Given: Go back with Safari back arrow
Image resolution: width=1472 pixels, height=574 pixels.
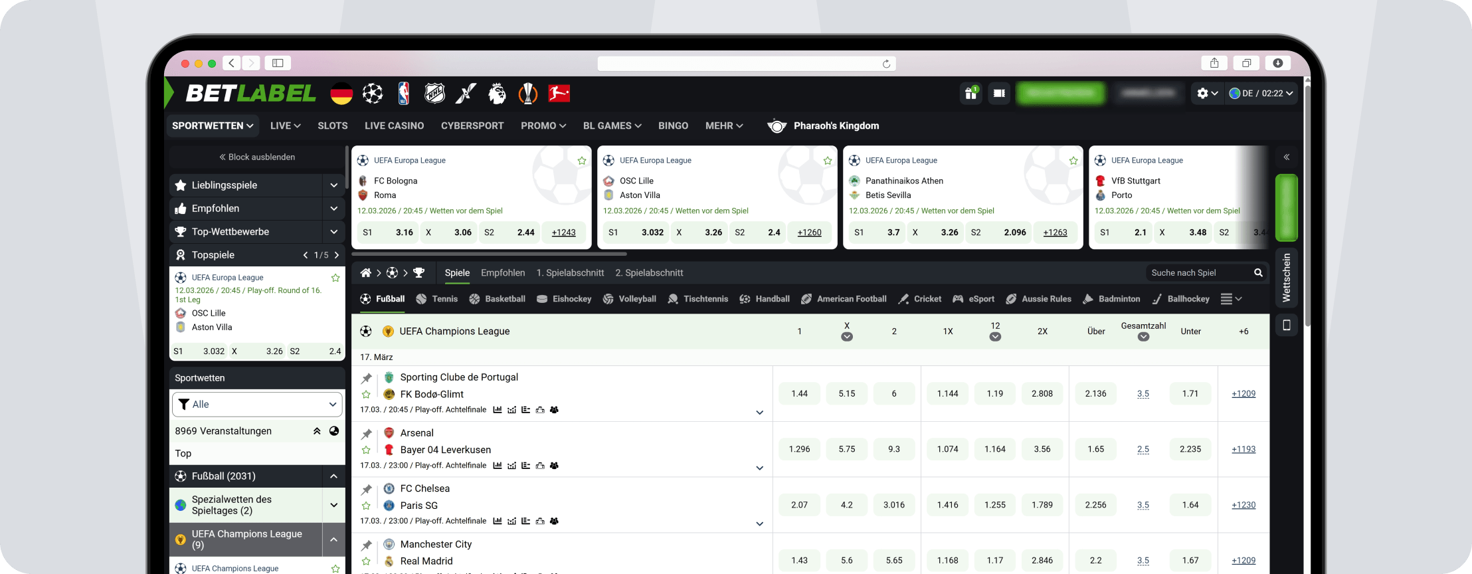Looking at the screenshot, I should (x=231, y=63).
